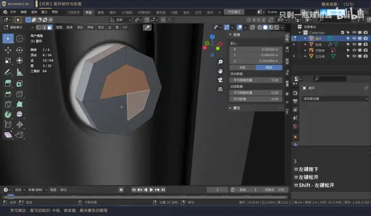Select the Spin tool
Image resolution: width=371 pixels, height=216 pixels.
tap(8, 114)
